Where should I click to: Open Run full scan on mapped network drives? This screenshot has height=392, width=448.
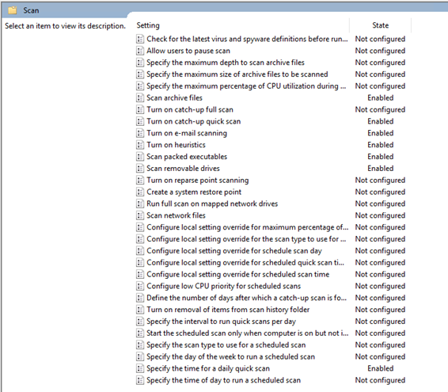(212, 204)
